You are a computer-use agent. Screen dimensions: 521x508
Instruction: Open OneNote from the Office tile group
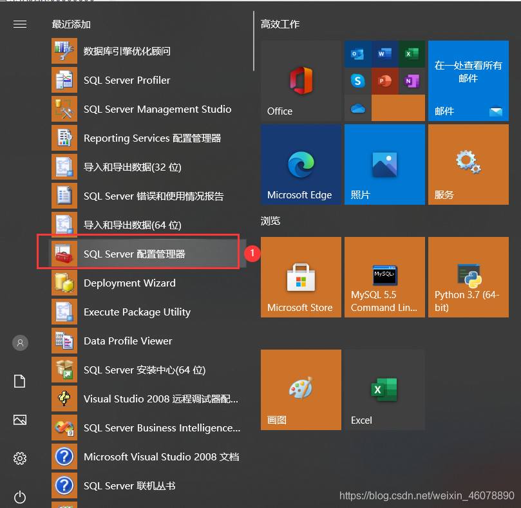tap(412, 80)
